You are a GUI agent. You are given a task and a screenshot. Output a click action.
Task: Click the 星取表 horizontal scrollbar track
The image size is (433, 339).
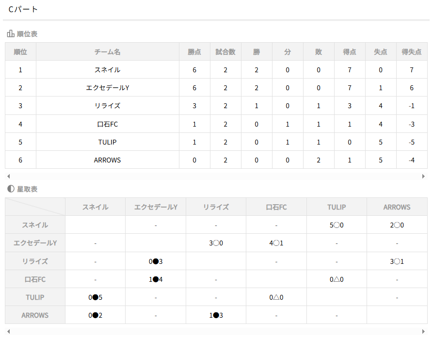216,332
